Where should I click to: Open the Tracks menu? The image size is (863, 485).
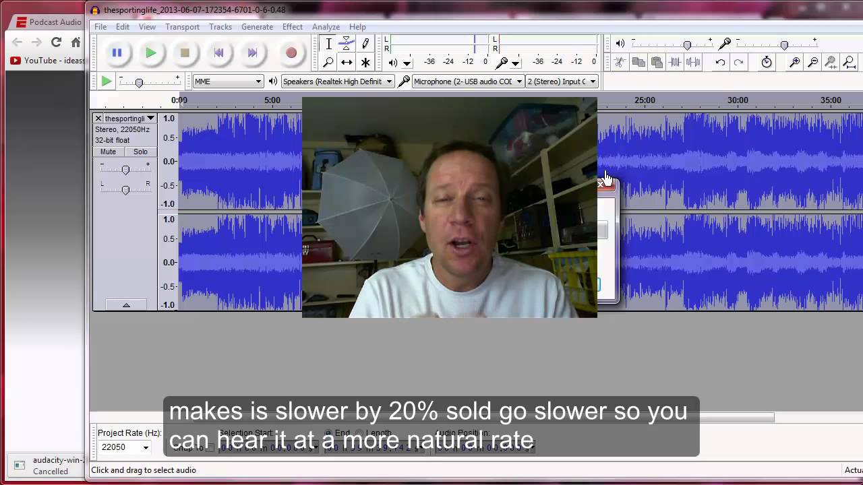pos(220,27)
